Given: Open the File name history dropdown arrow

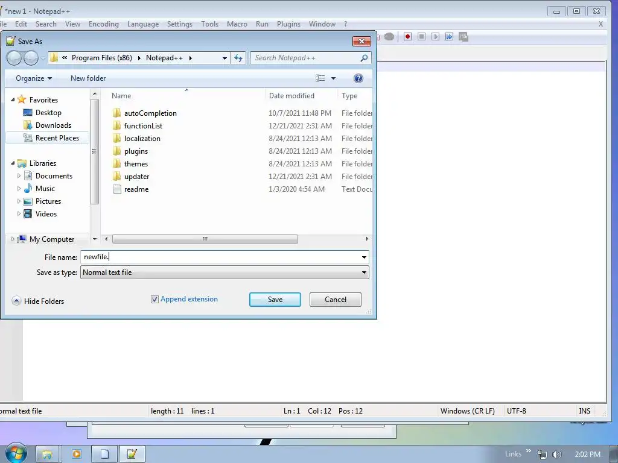Looking at the screenshot, I should (x=364, y=257).
